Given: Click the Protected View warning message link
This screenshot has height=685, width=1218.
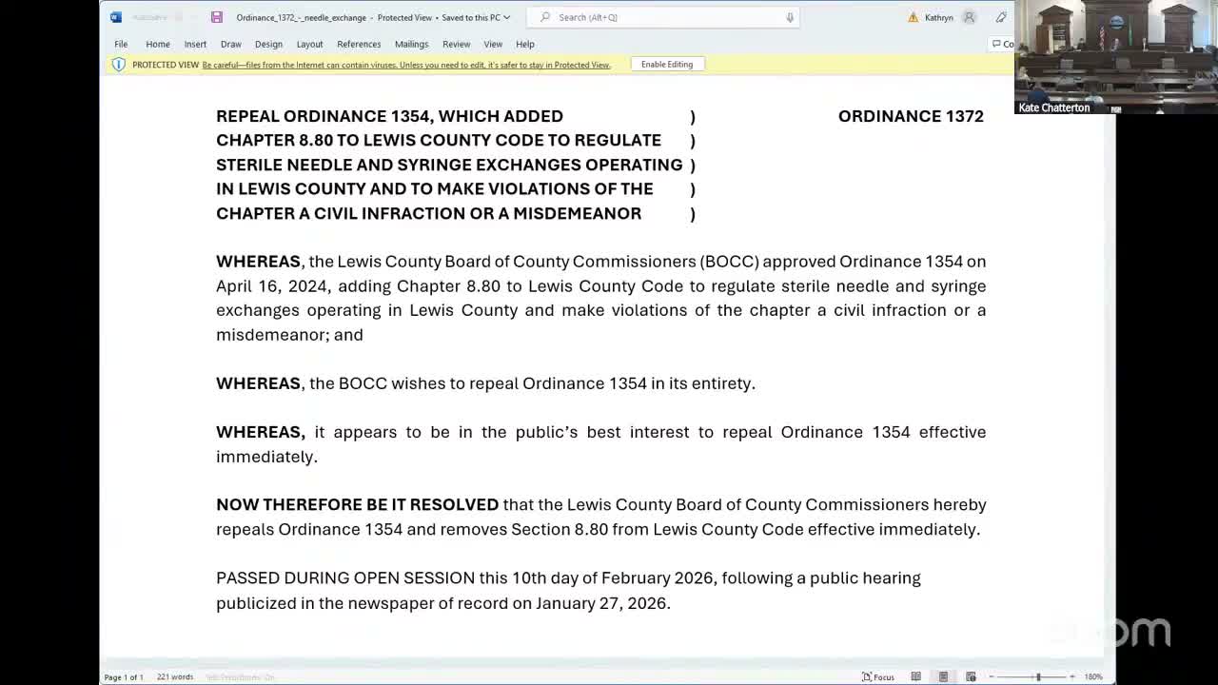Looking at the screenshot, I should tap(406, 65).
